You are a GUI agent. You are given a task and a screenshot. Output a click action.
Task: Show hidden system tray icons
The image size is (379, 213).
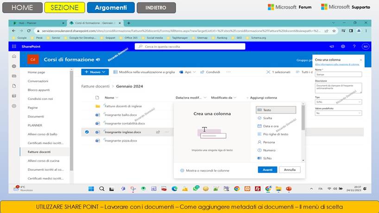[x=311, y=189]
